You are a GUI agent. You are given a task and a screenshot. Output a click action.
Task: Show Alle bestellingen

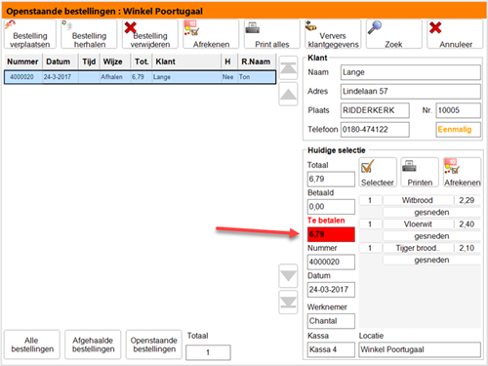(x=32, y=345)
